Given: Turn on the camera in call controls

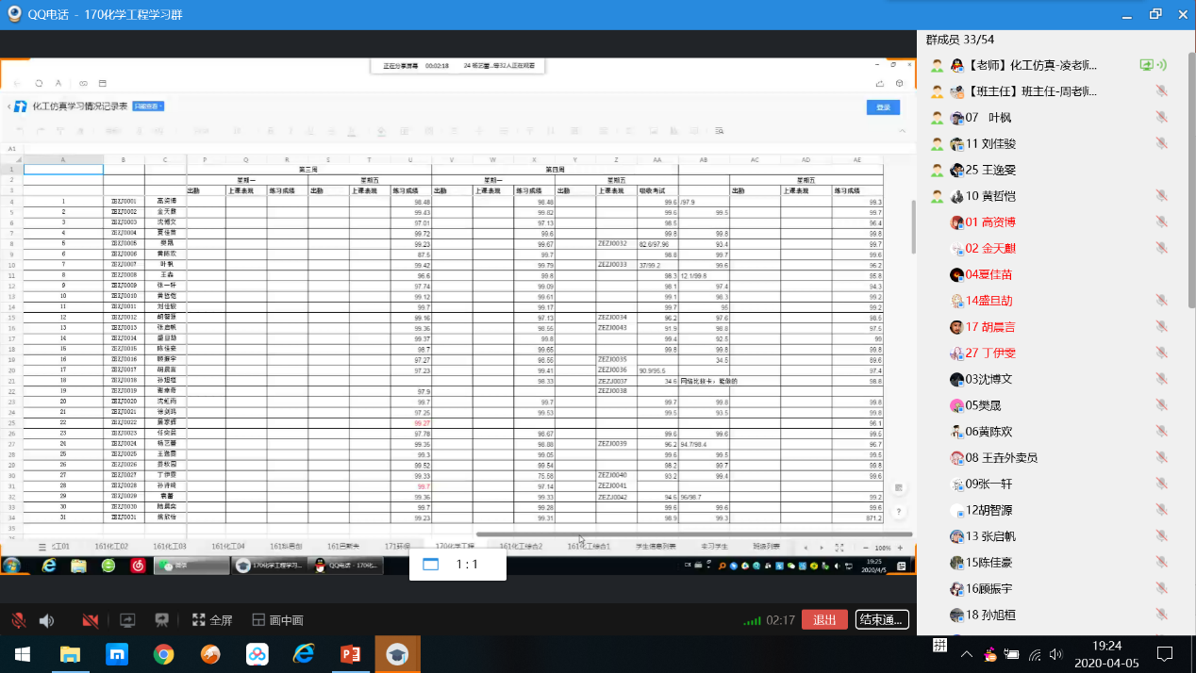Looking at the screenshot, I should [91, 620].
